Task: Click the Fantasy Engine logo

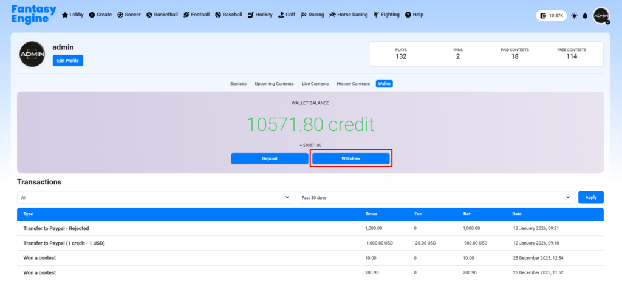Action: 33,15
